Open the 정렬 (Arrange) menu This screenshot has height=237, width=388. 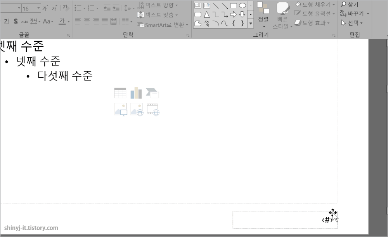point(263,15)
